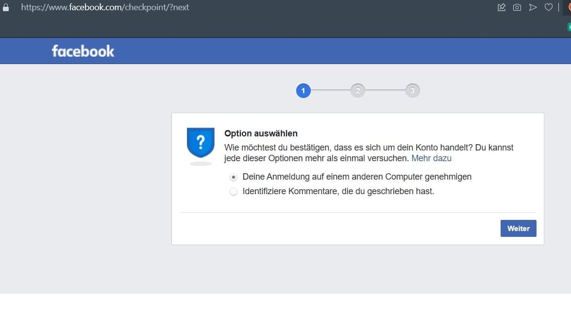Bookmark the page with the heart icon
This screenshot has width=571, height=316.
[x=549, y=7]
